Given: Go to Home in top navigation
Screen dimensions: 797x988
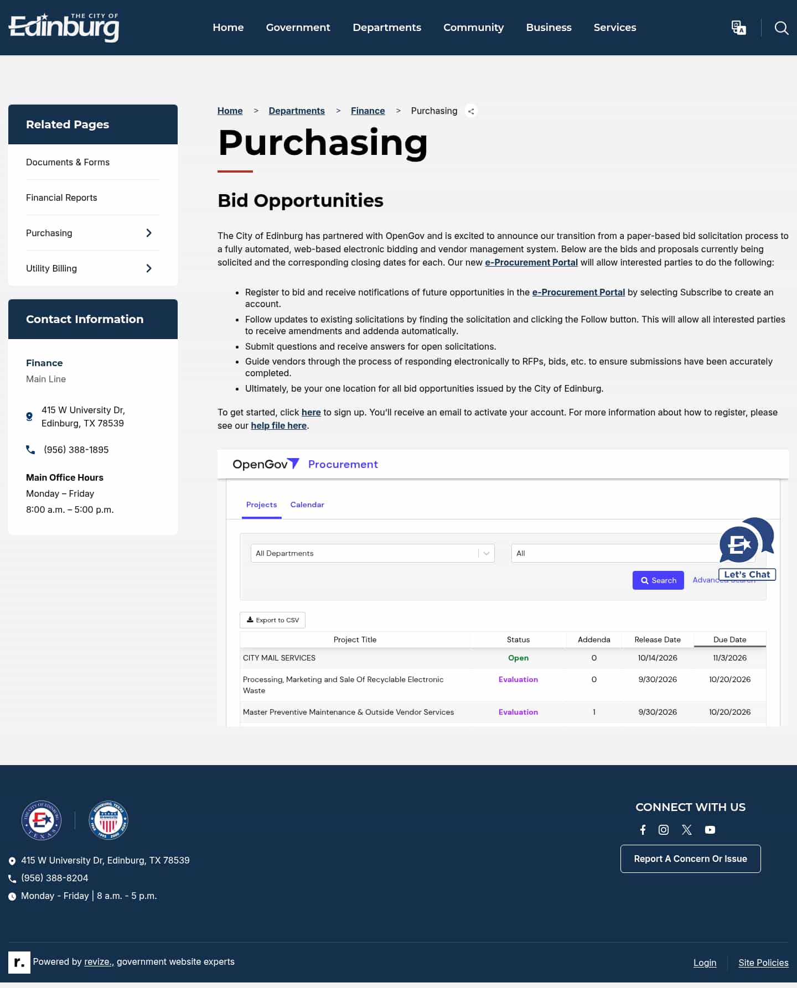Looking at the screenshot, I should [228, 28].
